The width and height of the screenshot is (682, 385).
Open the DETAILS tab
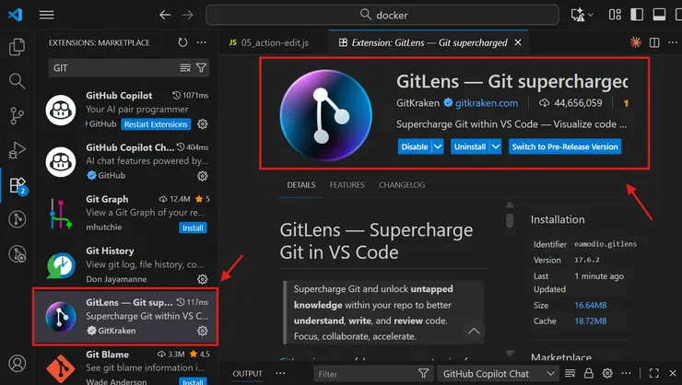pyautogui.click(x=301, y=185)
